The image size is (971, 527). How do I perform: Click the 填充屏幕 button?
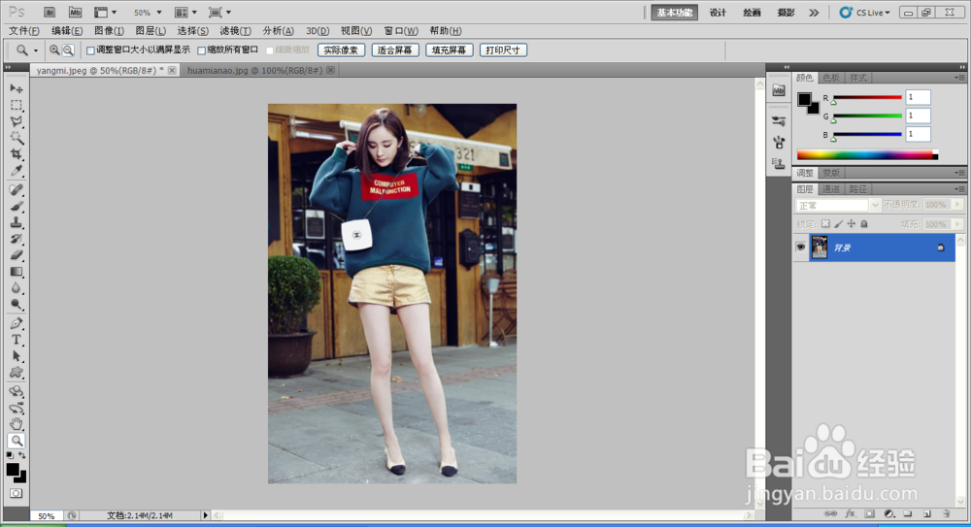449,50
